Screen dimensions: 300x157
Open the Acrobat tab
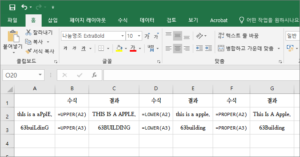(219, 20)
